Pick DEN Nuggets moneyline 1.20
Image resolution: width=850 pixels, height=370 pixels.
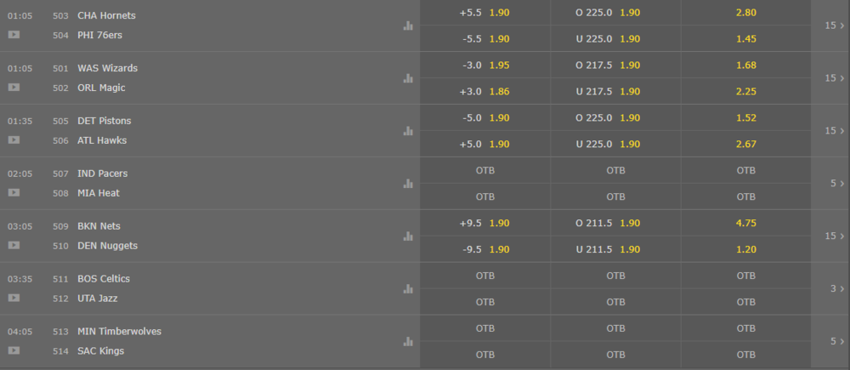coord(746,249)
